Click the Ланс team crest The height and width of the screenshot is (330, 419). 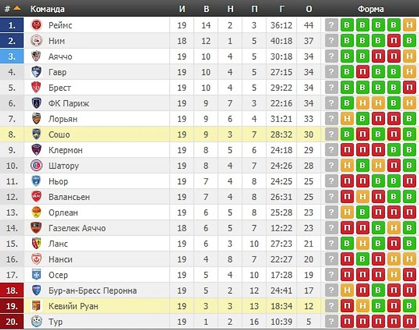(36, 244)
